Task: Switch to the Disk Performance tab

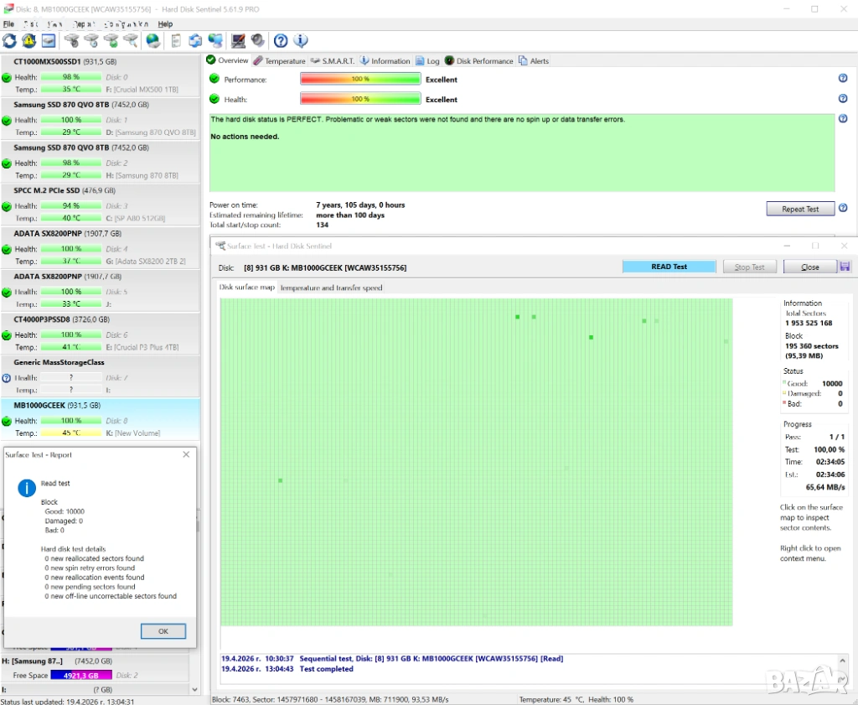Action: coord(478,61)
